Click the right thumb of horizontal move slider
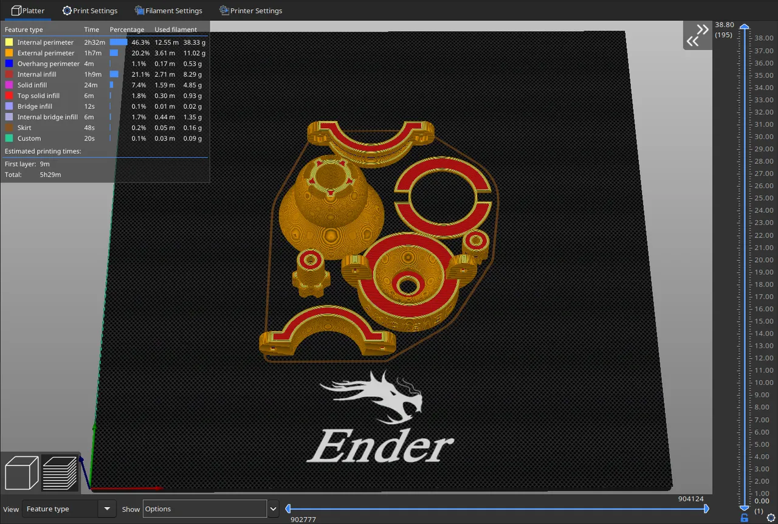 (706, 509)
